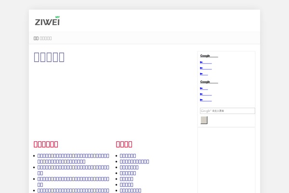Open the ZIWEI logo homepage link
This screenshot has width=289, height=193.
tap(47, 21)
